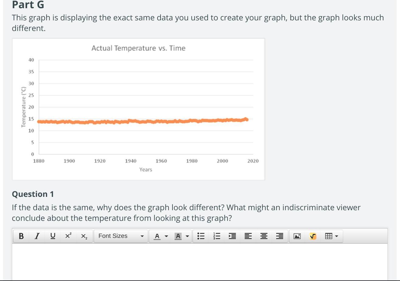This screenshot has height=281, width=400.
Task: Expand the text color picker arrow
Action: point(166,236)
